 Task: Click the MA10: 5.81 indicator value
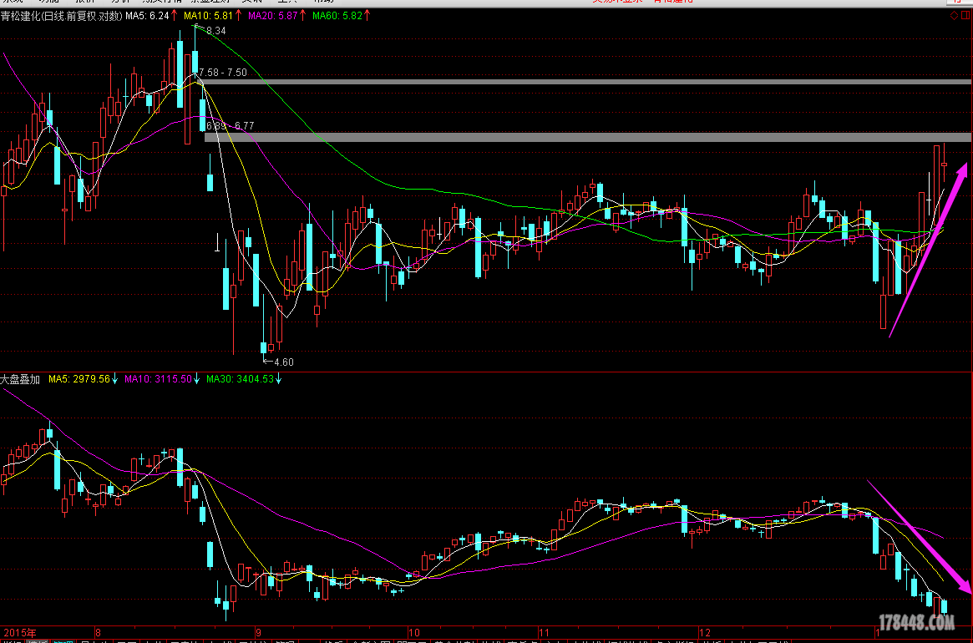tap(209, 16)
